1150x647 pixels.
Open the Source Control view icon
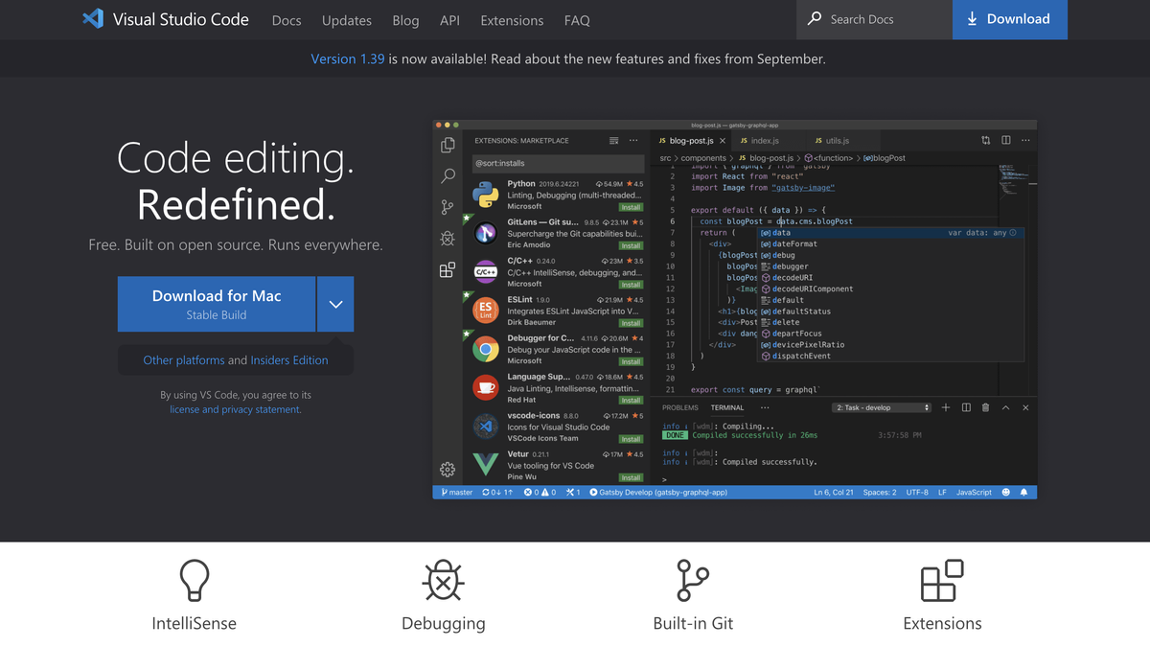(446, 204)
